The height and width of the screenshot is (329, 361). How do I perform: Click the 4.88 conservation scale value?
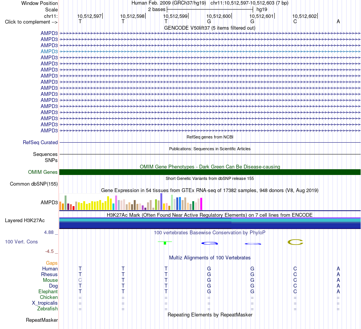click(x=49, y=232)
